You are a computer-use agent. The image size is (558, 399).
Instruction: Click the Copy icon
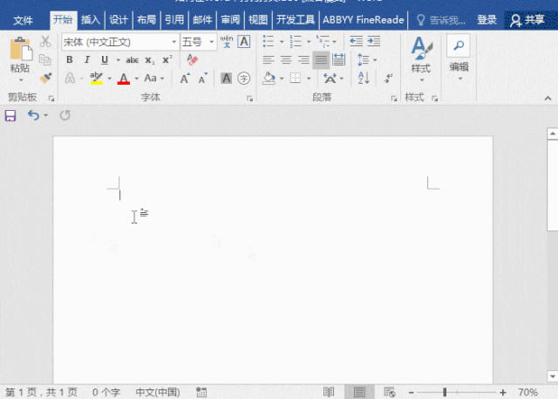click(x=45, y=59)
